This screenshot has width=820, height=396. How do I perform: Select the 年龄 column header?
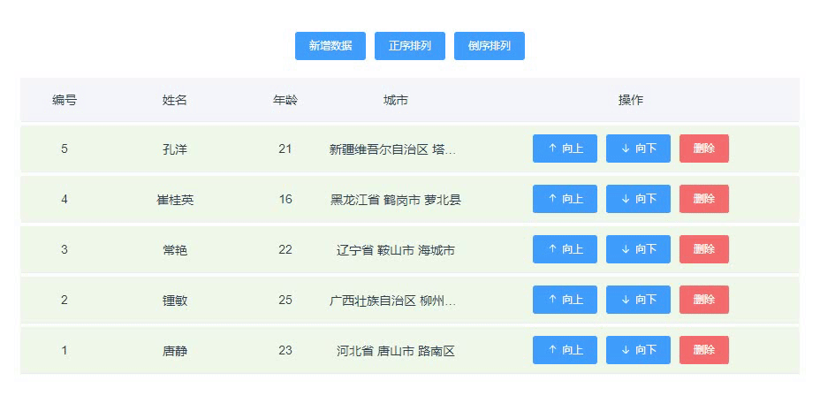(x=285, y=100)
